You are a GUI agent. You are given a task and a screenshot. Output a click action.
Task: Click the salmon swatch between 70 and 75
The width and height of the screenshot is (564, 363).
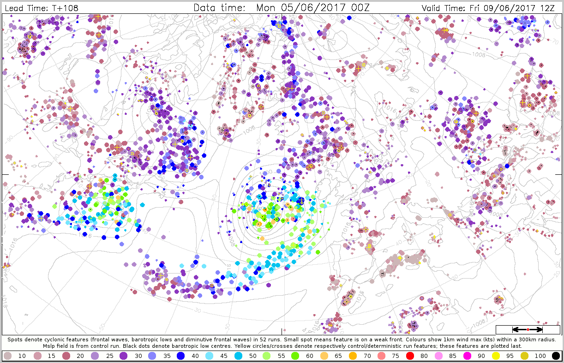(x=382, y=356)
